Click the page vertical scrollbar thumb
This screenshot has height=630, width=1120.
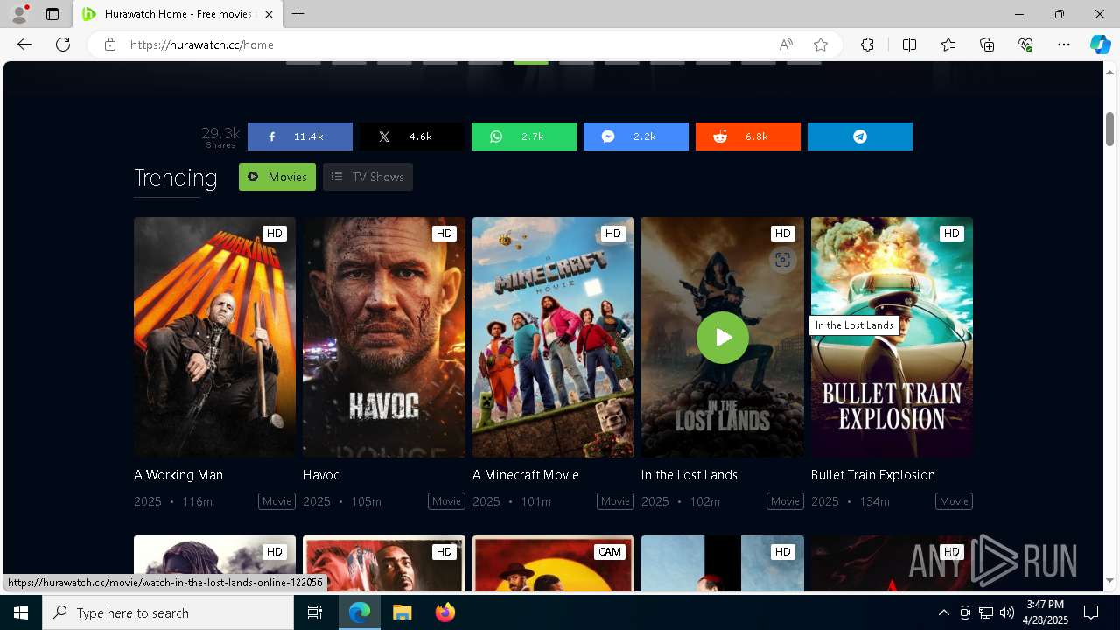coord(1109,129)
